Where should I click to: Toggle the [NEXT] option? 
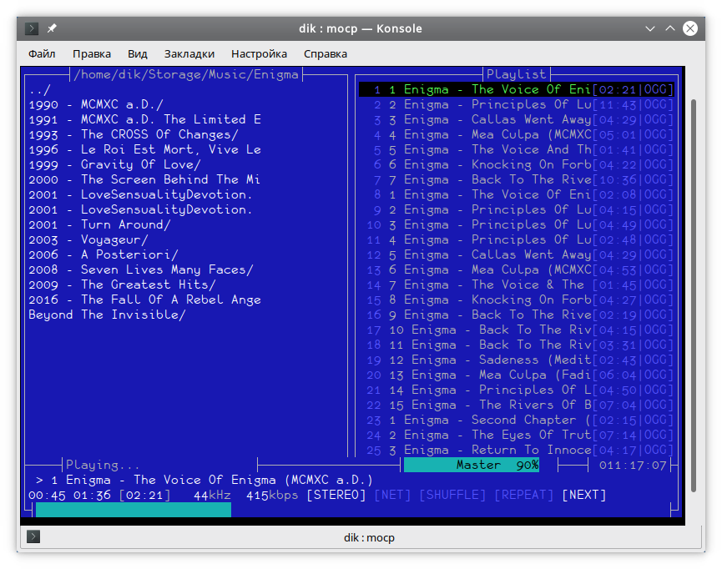tap(584, 495)
